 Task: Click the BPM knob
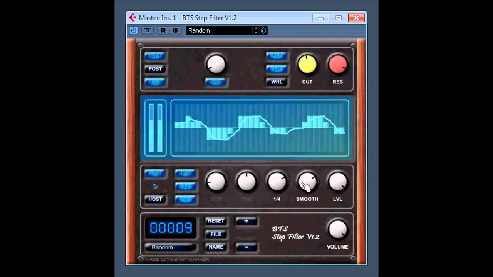(216, 182)
